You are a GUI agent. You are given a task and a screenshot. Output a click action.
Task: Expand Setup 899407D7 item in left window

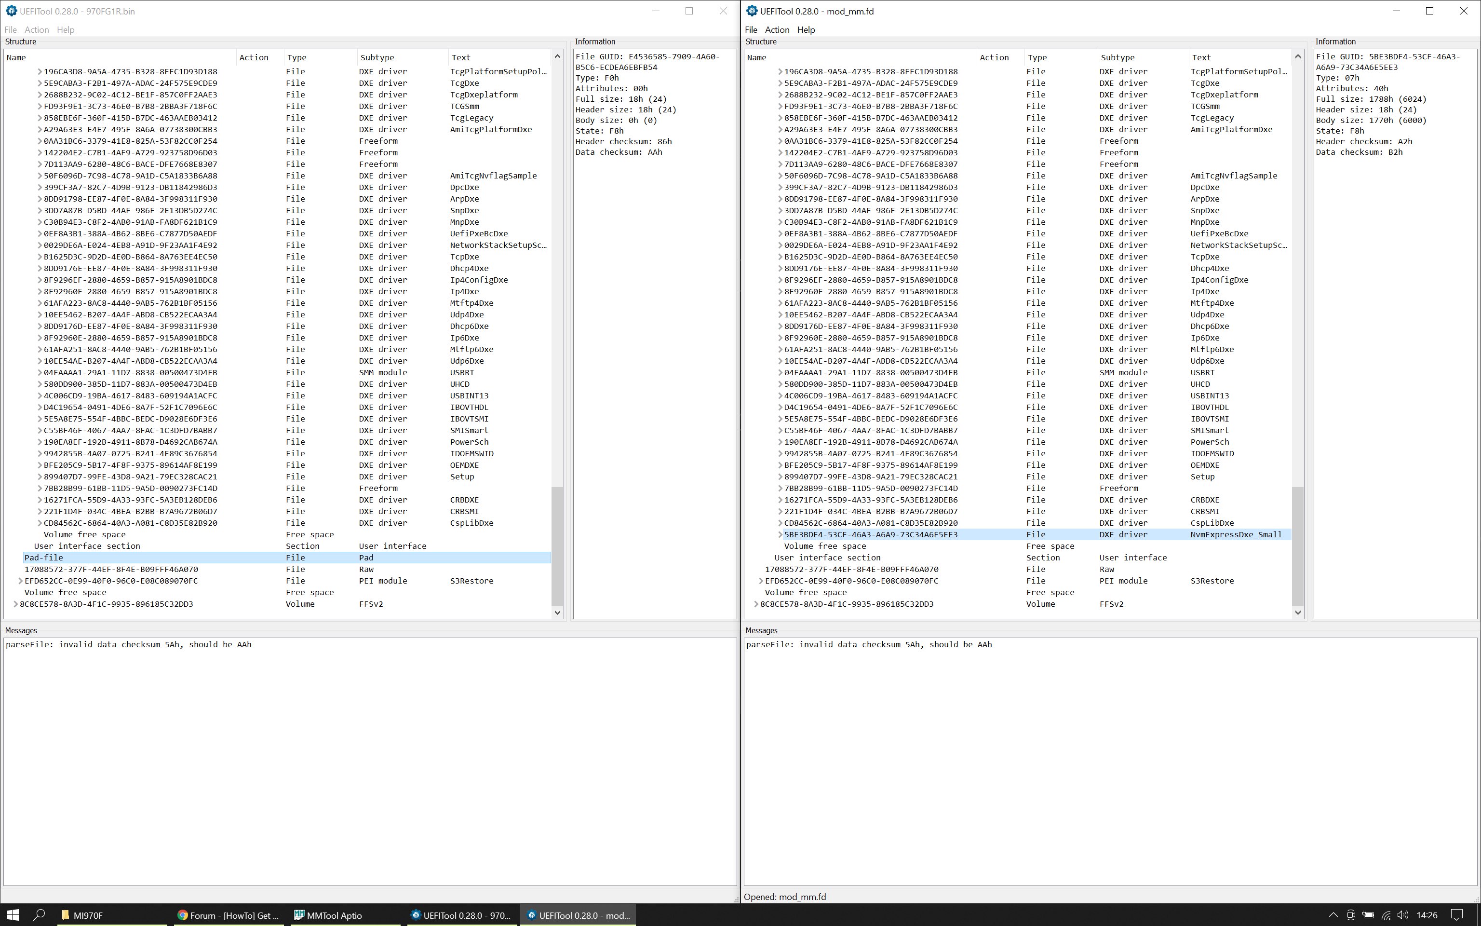40,477
